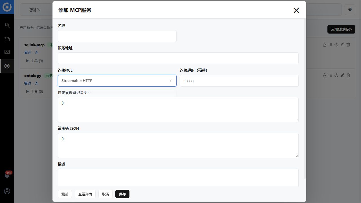Edit sqlink-mcp with the pencil icon
Screen dimensions: 361x203
tap(342, 45)
